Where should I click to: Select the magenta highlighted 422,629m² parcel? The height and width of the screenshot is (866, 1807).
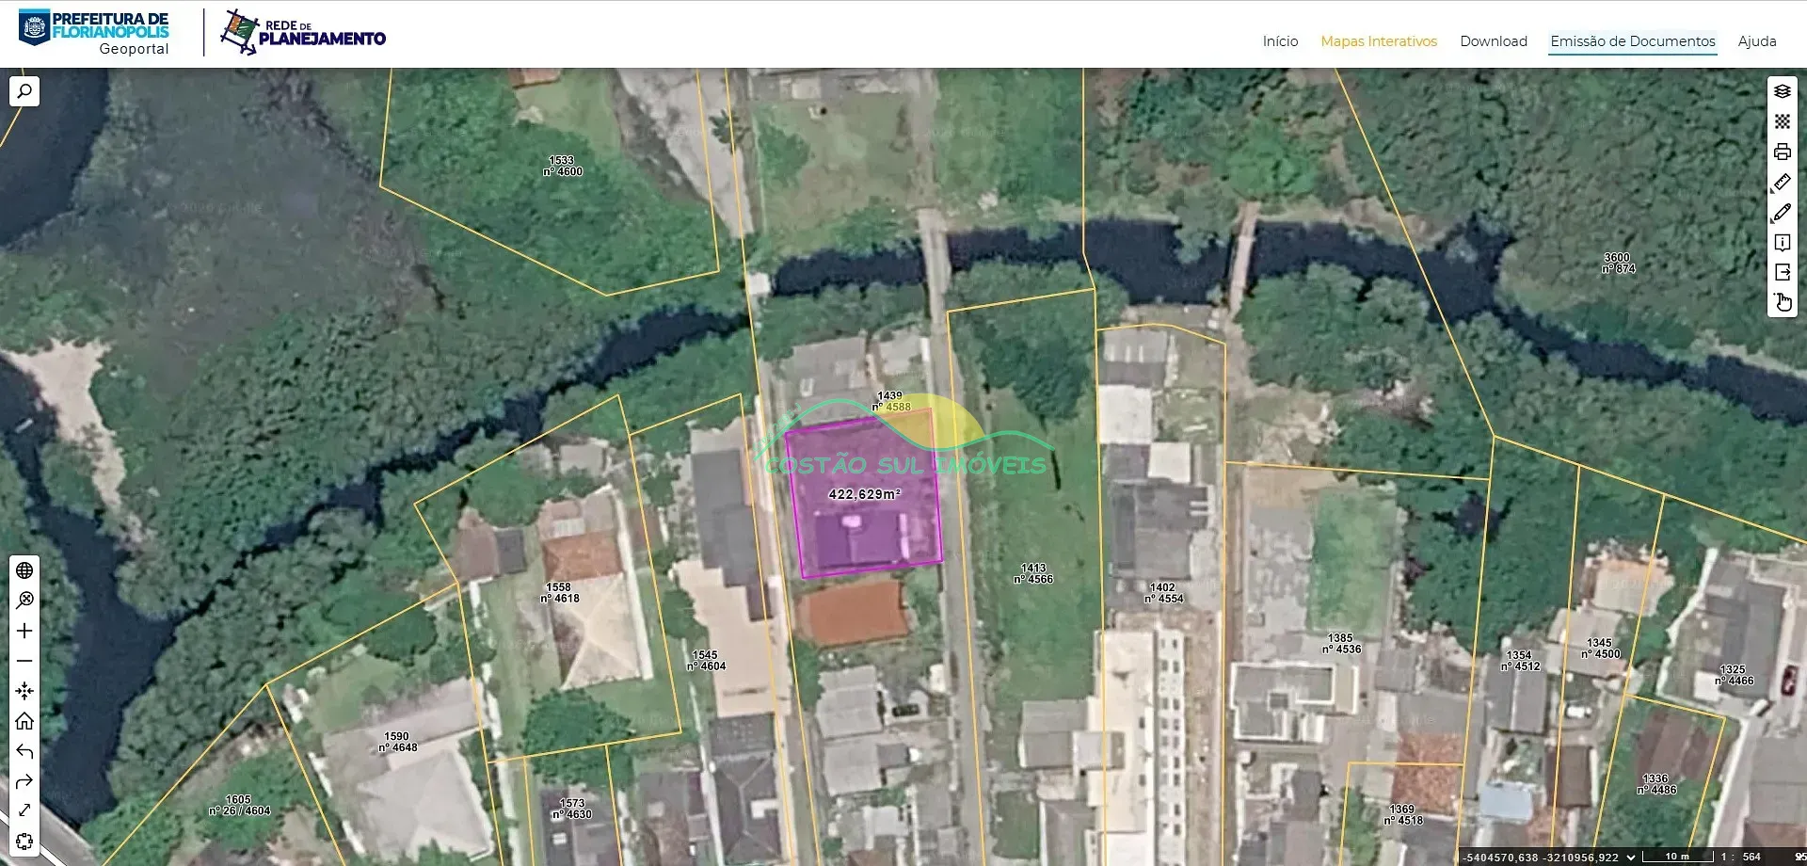pyautogui.click(x=864, y=495)
